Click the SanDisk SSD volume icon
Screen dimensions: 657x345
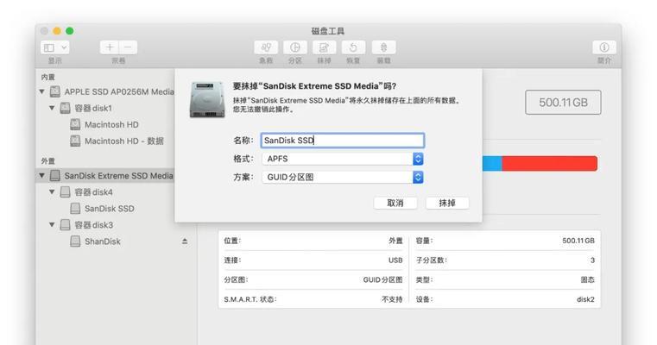[x=75, y=209]
